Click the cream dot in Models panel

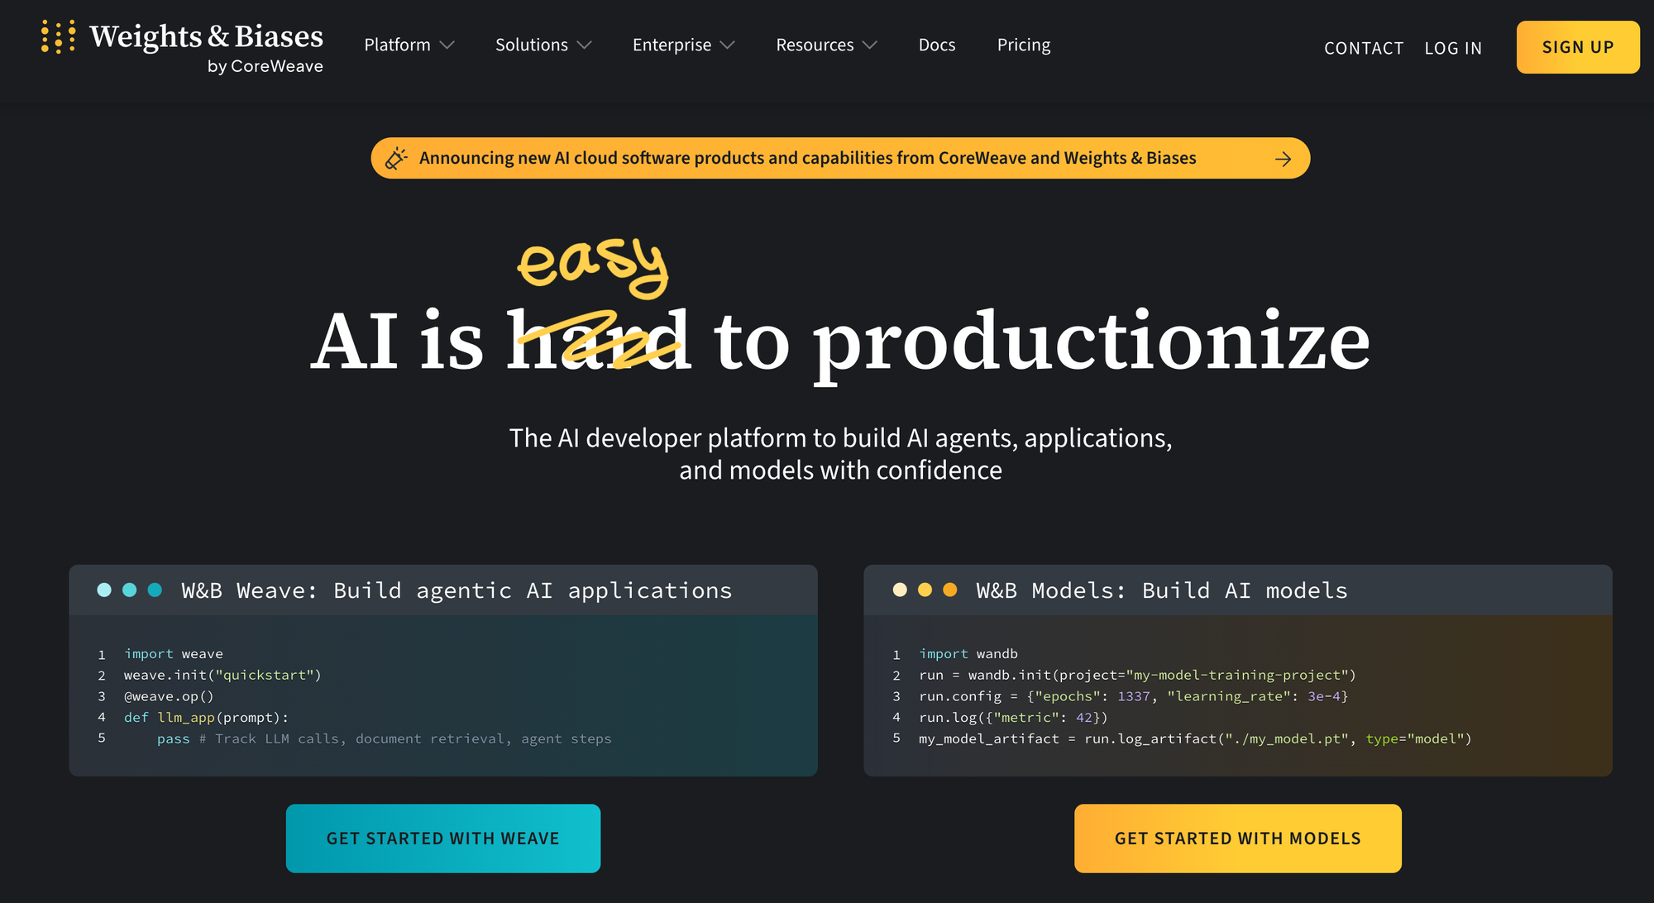pyautogui.click(x=900, y=590)
